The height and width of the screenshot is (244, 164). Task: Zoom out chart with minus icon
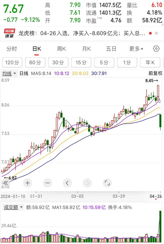click(x=47, y=183)
